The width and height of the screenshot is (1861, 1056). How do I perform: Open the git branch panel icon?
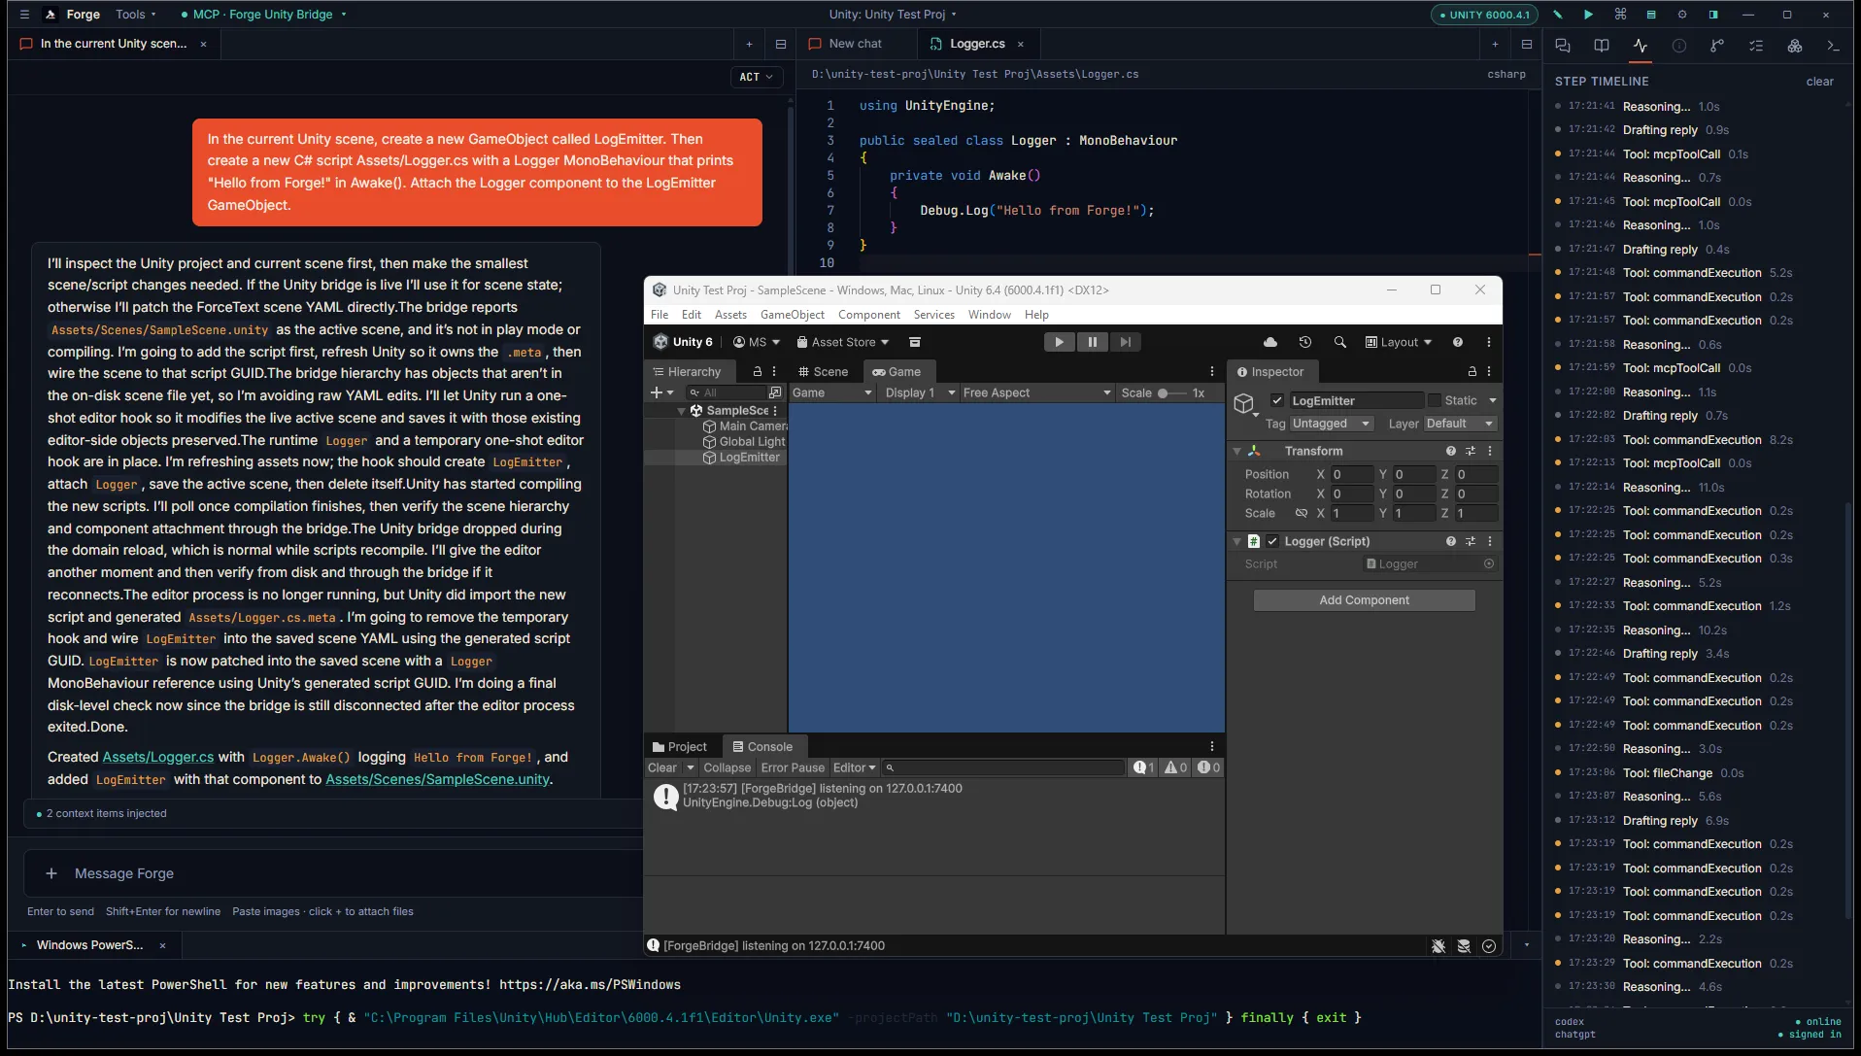[1717, 46]
